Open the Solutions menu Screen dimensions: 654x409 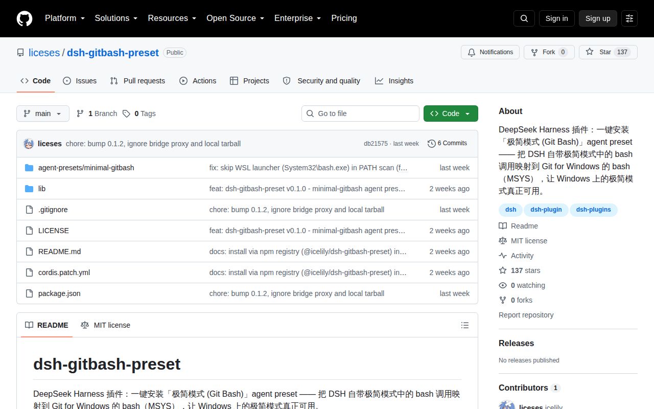pyautogui.click(x=116, y=18)
